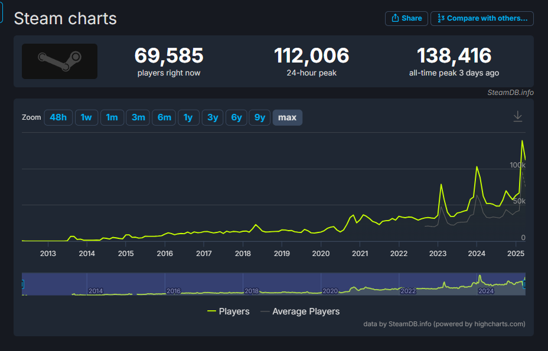Screen dimensions: 548x351
Task: Set chart zoom to 6y
Action: (x=236, y=117)
